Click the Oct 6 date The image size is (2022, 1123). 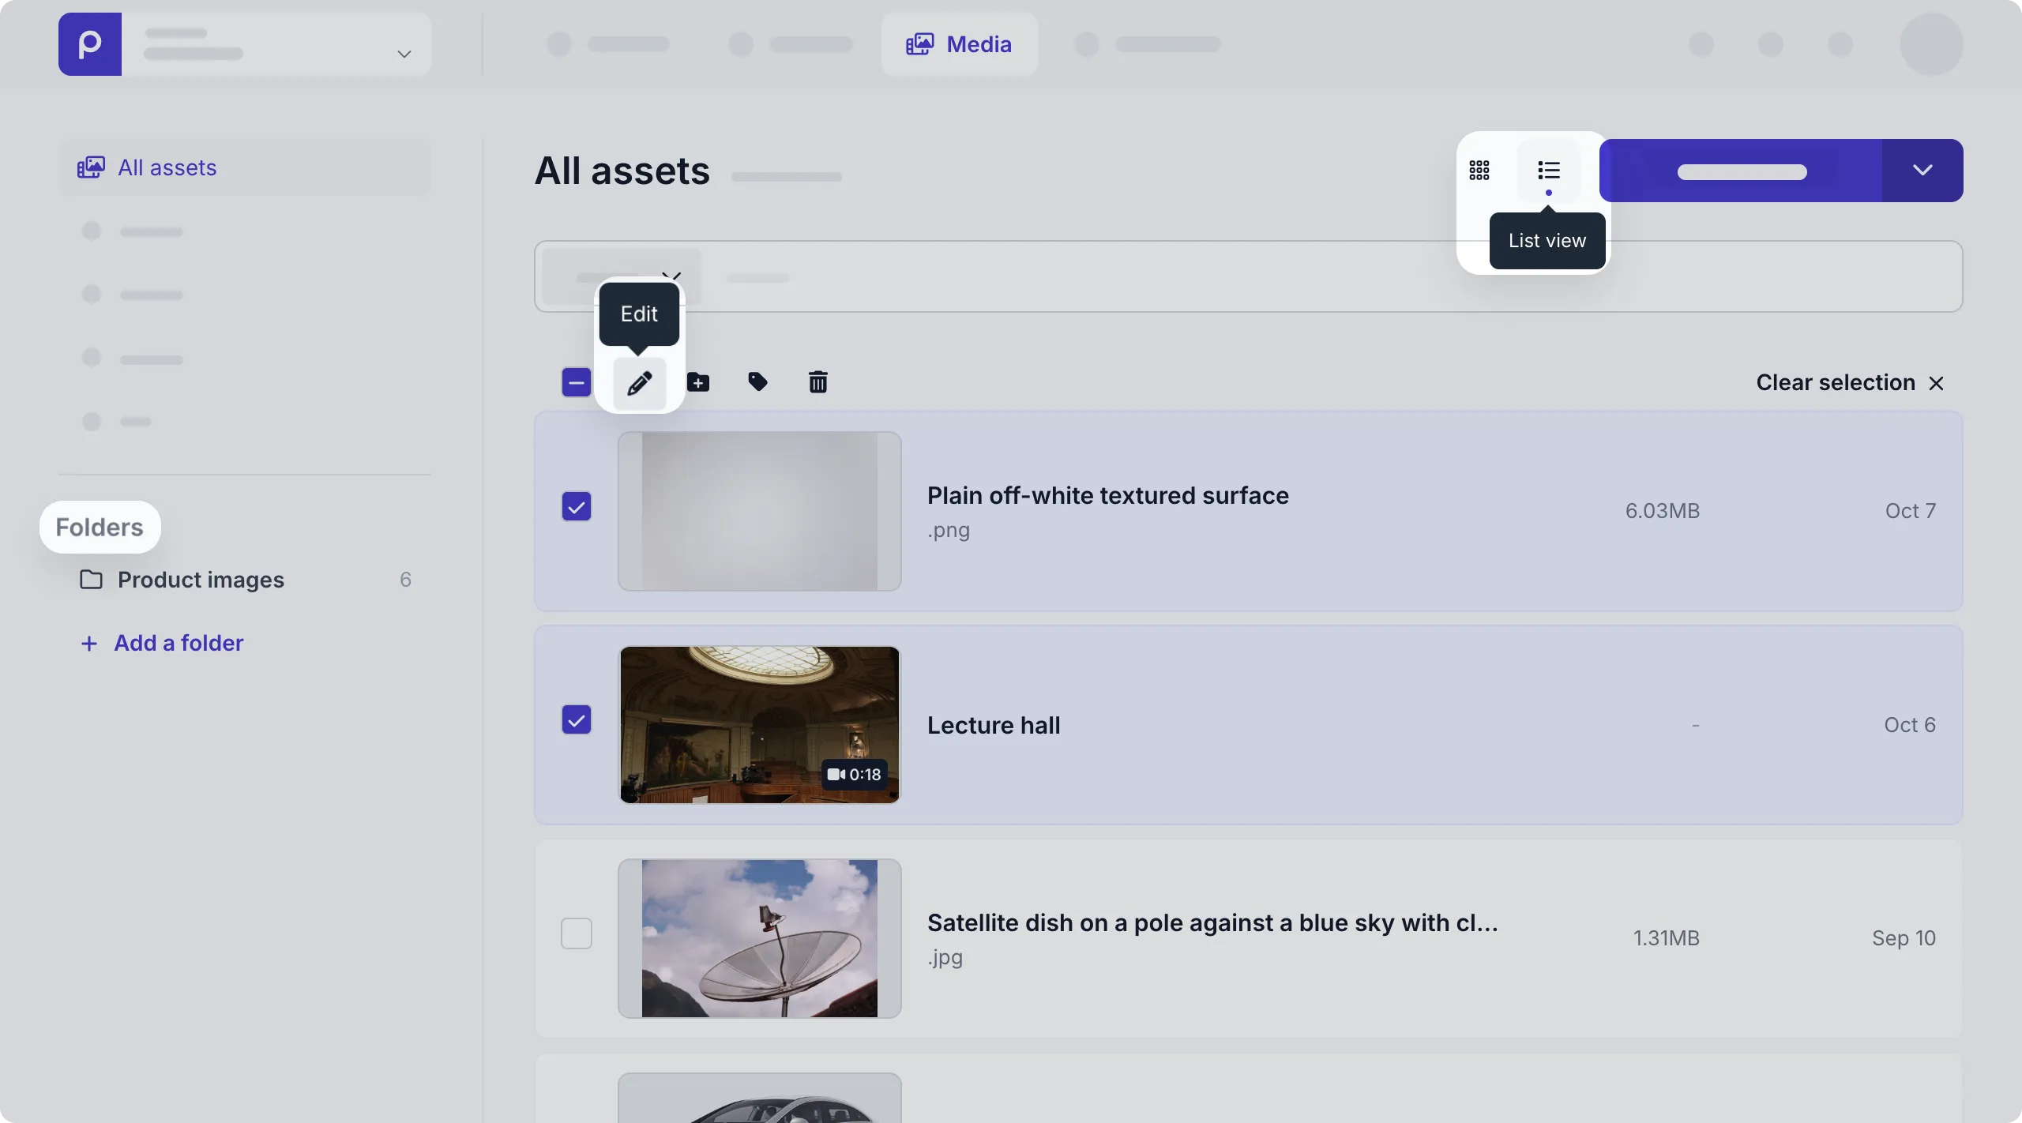pos(1910,725)
